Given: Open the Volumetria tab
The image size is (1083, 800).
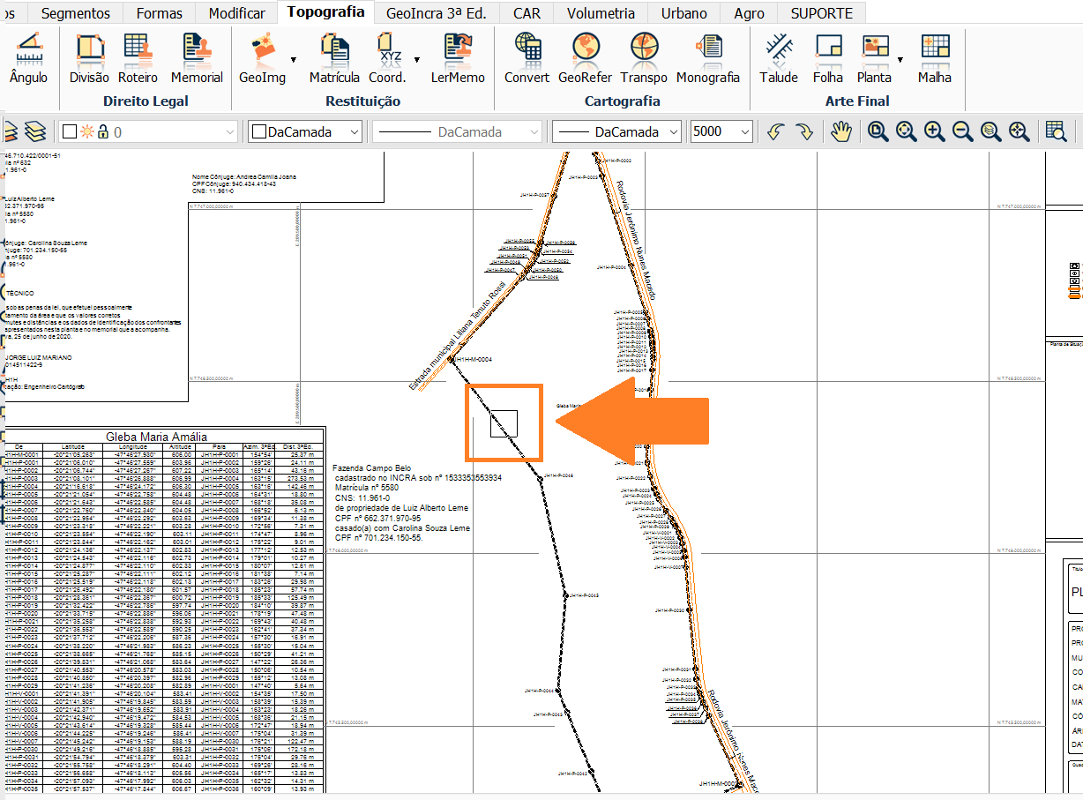Looking at the screenshot, I should coord(601,13).
